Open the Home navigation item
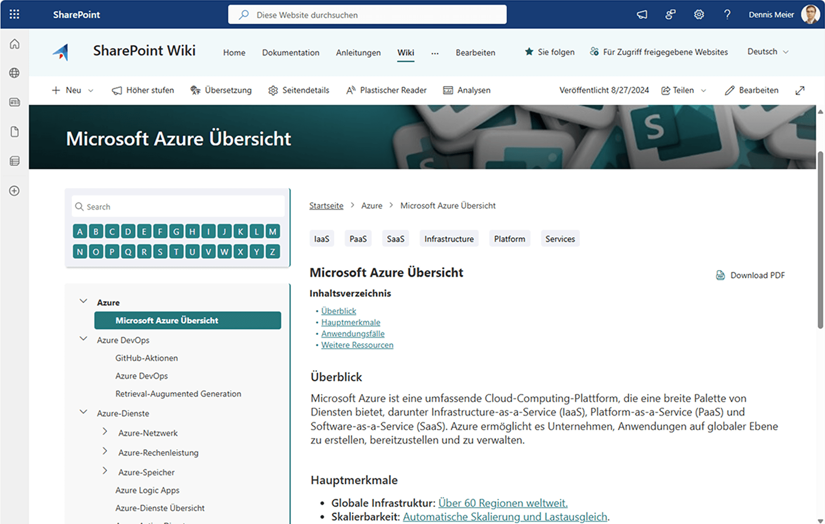Viewport: 825px width, 524px height. pyautogui.click(x=234, y=52)
